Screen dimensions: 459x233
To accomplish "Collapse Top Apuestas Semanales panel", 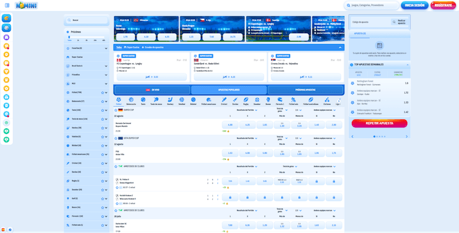I will [407, 64].
